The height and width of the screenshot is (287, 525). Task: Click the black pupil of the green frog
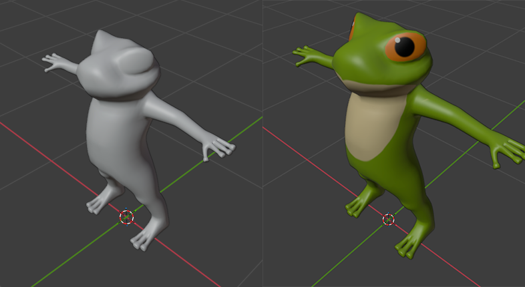(404, 46)
